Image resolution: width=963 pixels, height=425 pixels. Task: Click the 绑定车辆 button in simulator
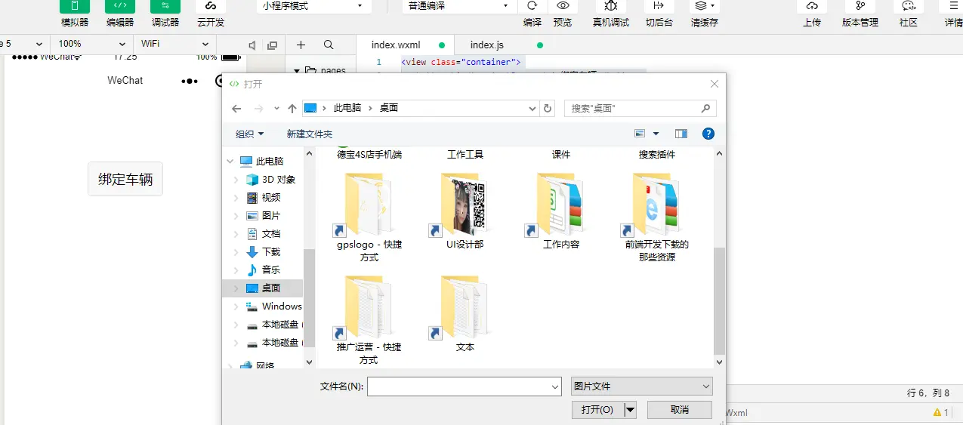[125, 180]
